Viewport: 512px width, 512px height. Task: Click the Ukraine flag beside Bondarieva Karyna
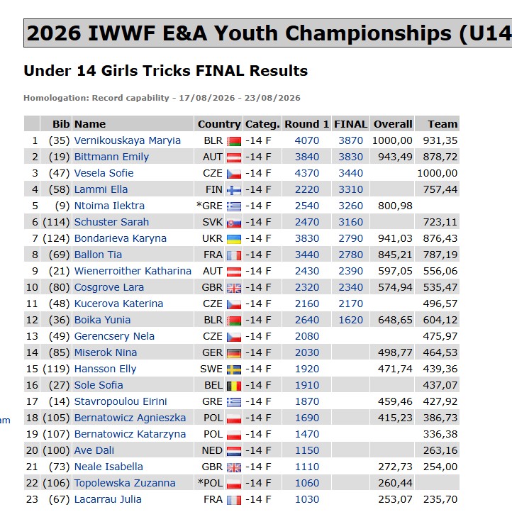[x=234, y=240]
